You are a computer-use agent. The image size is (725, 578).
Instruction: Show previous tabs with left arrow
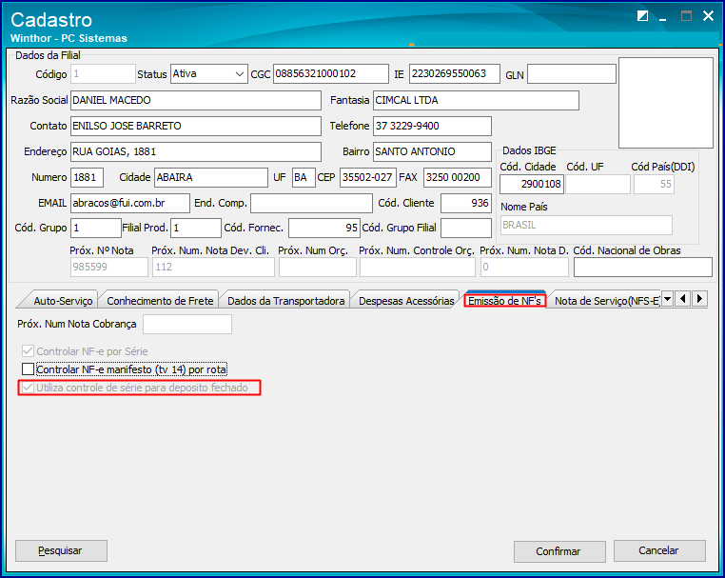click(683, 299)
